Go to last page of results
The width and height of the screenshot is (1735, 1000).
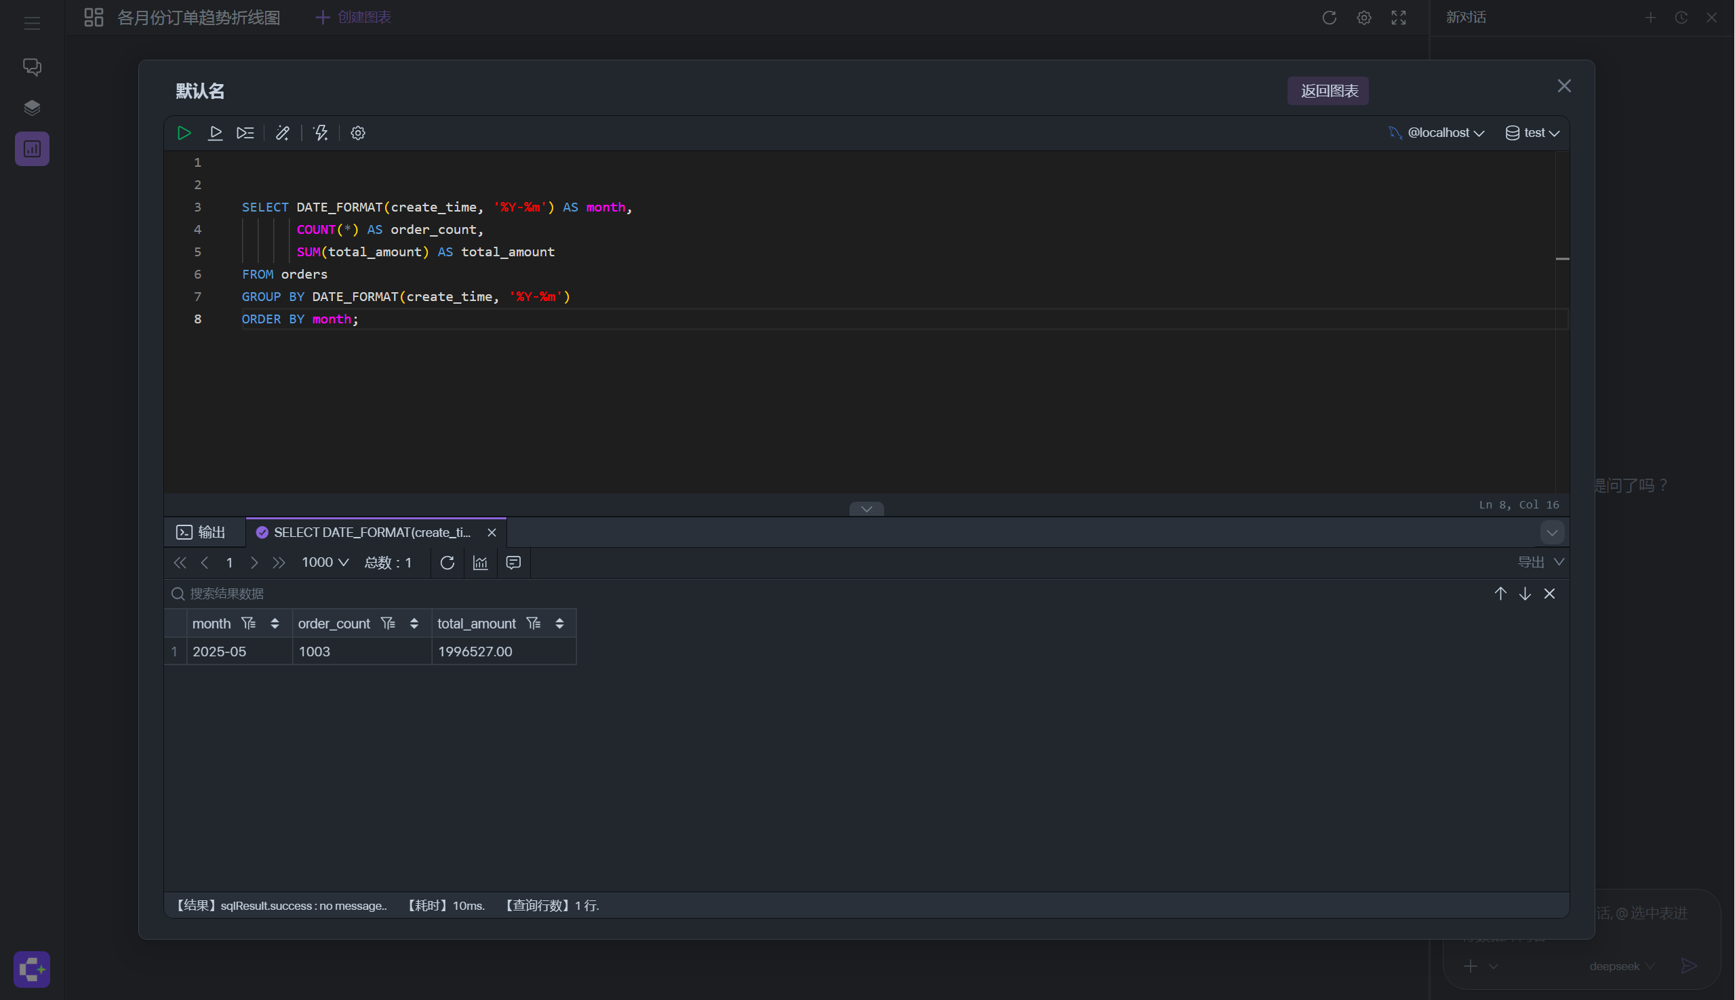coord(279,563)
